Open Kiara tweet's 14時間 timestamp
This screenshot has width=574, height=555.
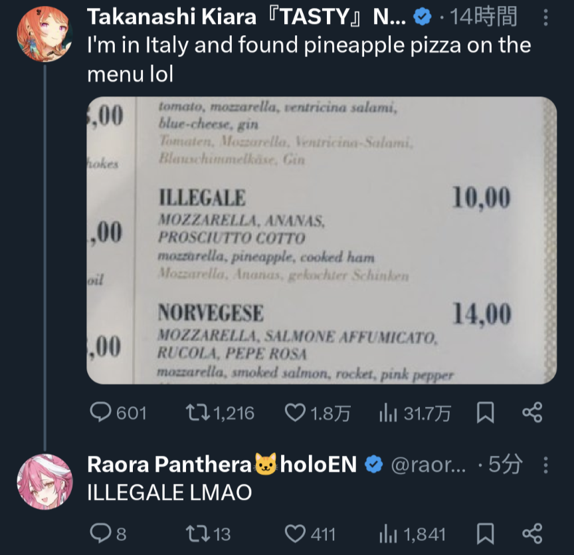click(x=483, y=17)
